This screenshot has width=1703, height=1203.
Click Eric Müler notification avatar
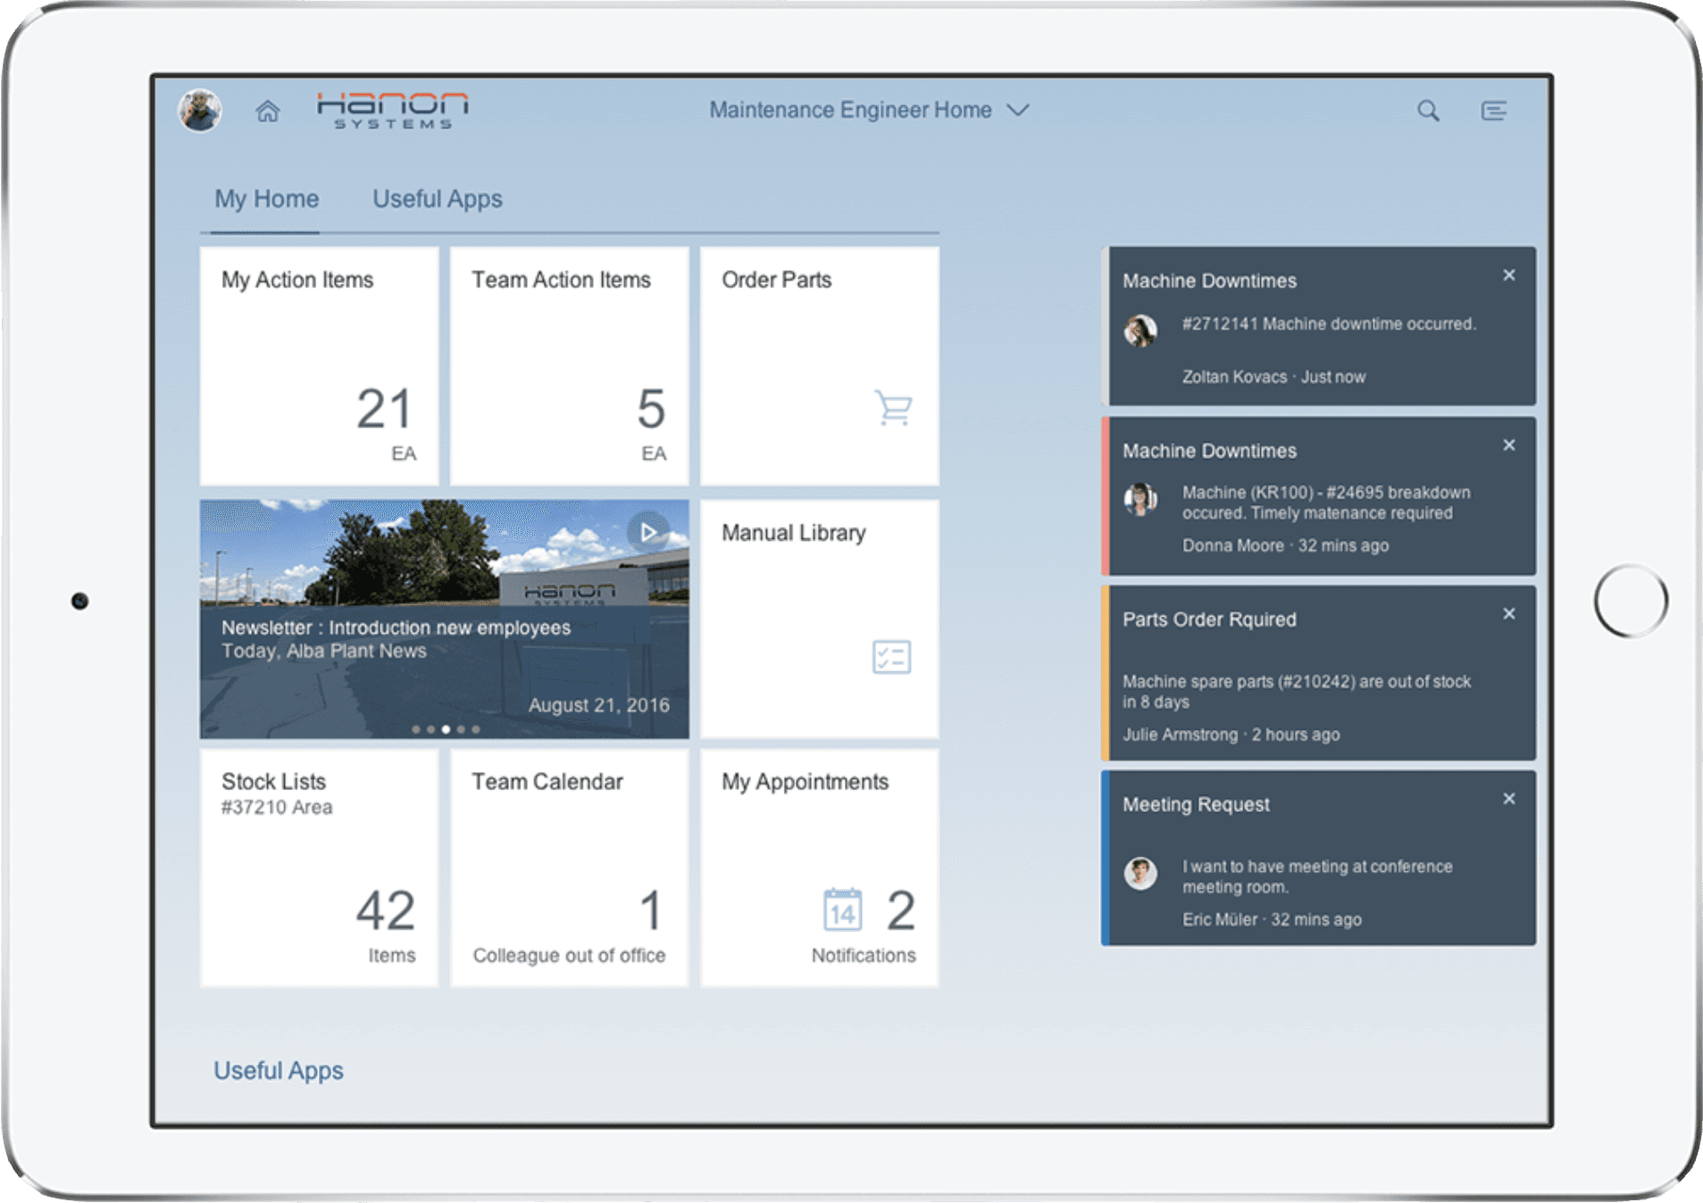tap(1140, 873)
